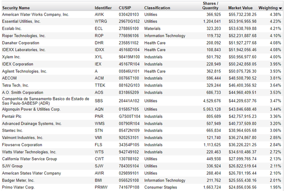Select Tetra Tech, Inc. name
This screenshot has width=284, height=191.
point(16,85)
